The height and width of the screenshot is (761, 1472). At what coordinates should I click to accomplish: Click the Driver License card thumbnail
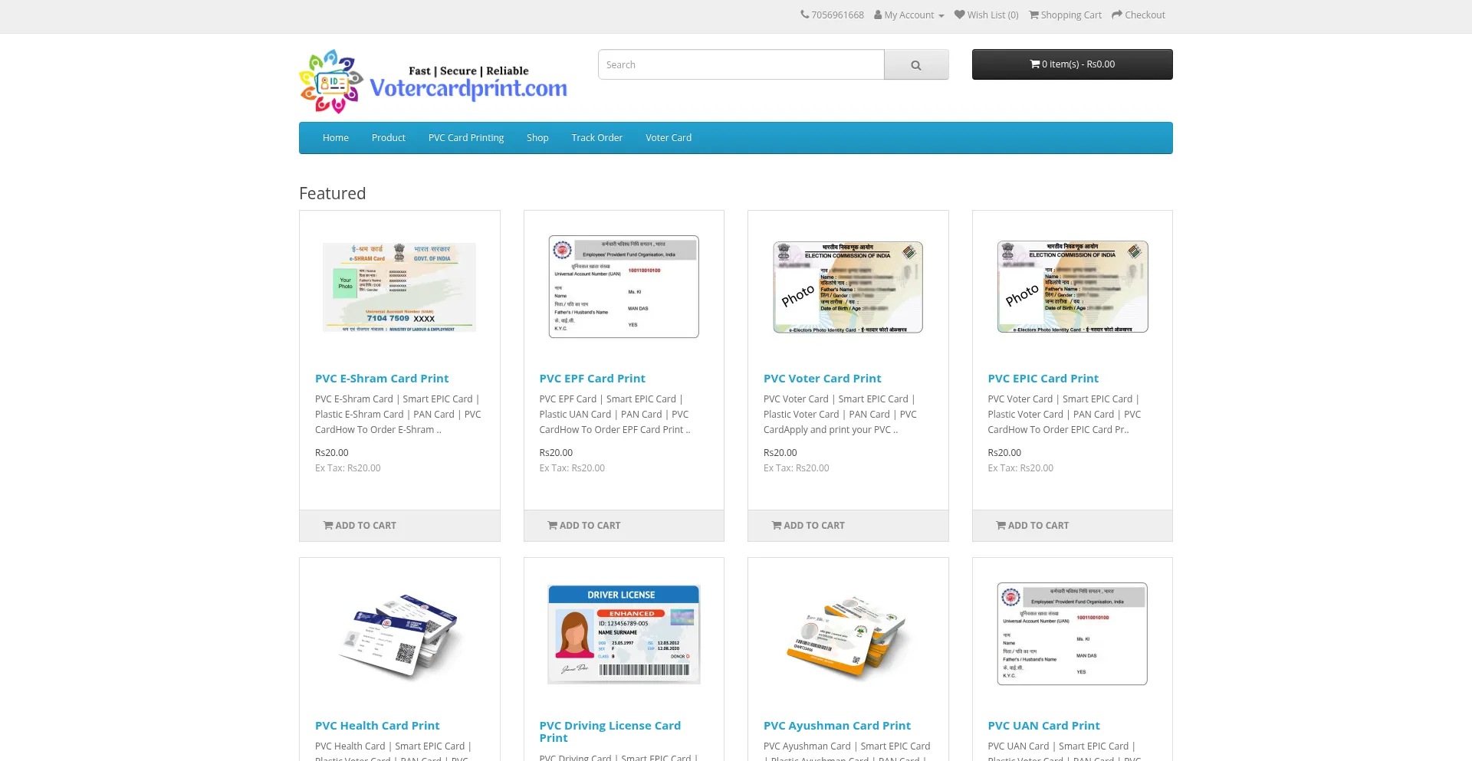pyautogui.click(x=623, y=634)
